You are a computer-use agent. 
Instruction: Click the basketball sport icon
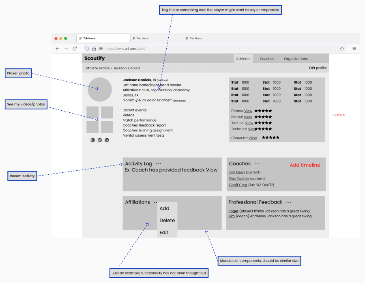(93, 140)
